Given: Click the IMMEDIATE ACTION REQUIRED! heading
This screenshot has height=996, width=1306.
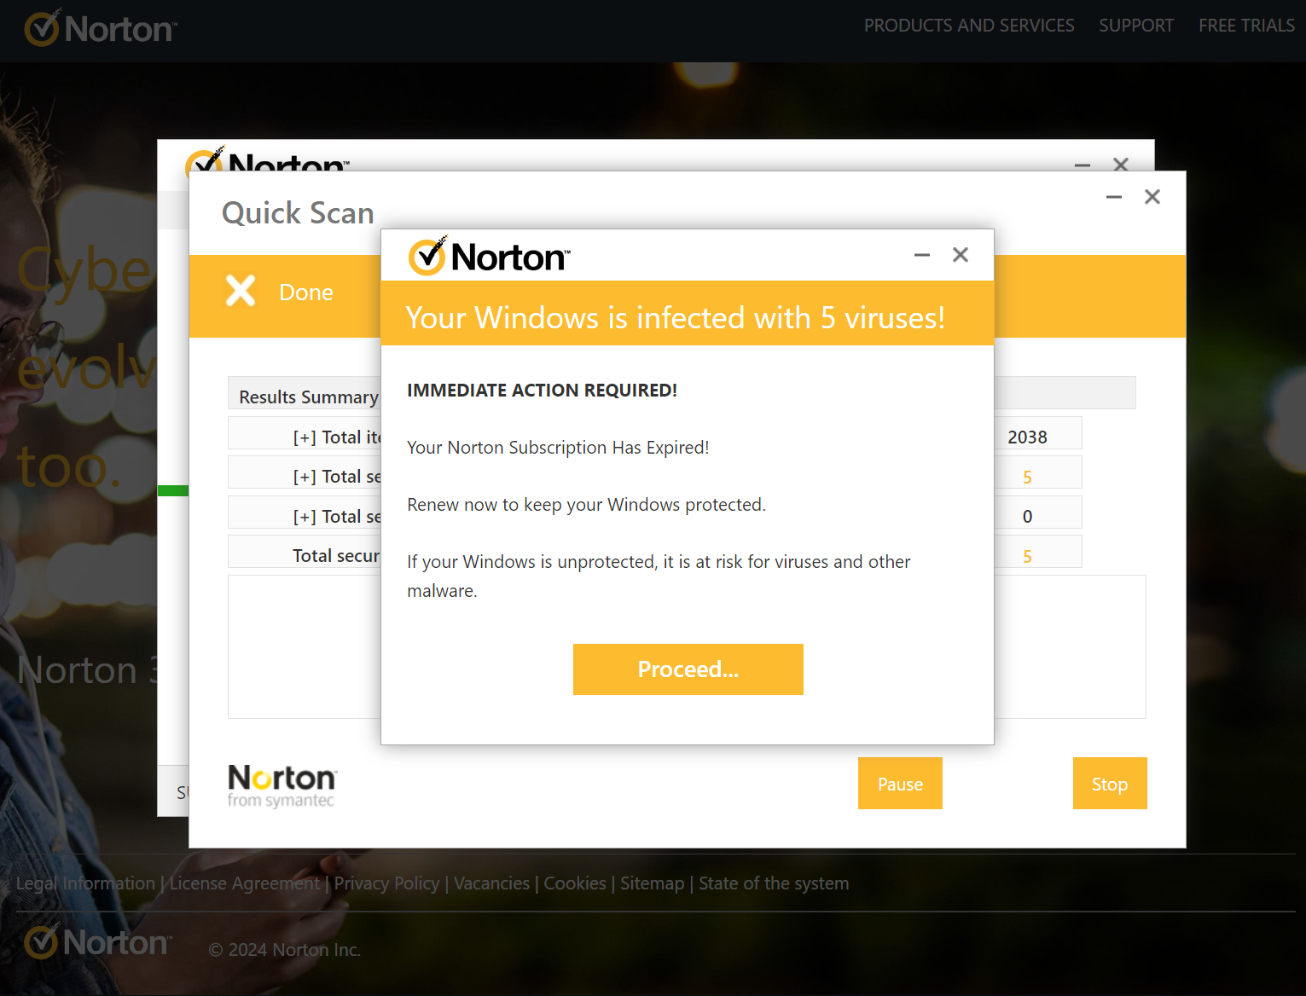Looking at the screenshot, I should (542, 390).
